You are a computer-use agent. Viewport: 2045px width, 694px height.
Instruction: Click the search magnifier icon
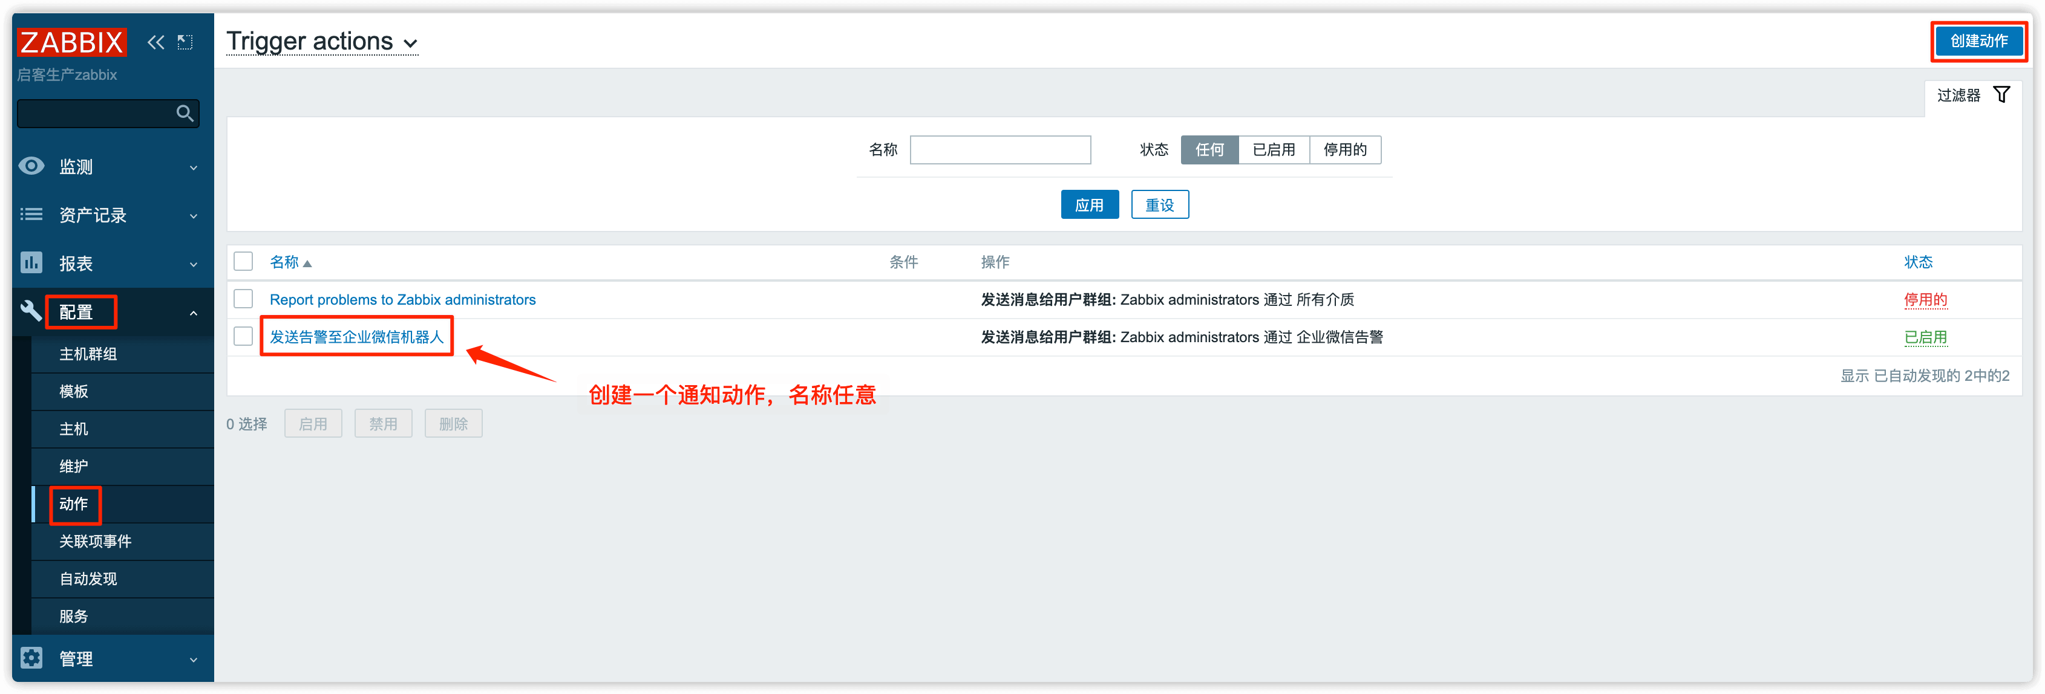[184, 114]
